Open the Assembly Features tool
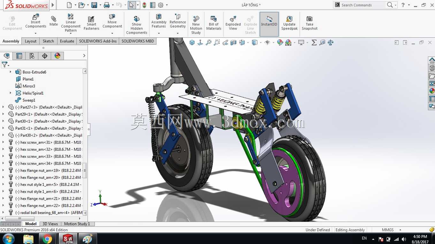The image size is (435, 244). point(159,21)
